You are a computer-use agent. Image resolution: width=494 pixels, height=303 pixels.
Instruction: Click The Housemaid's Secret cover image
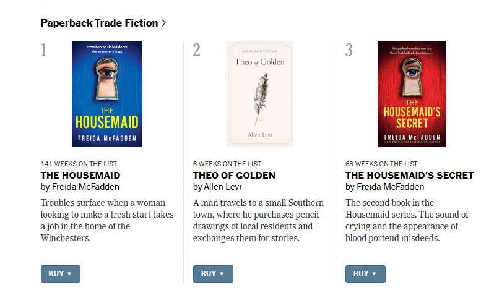[x=412, y=94]
